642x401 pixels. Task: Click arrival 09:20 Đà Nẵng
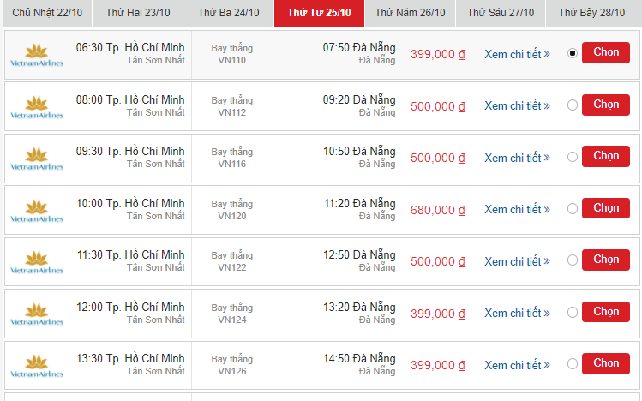(x=359, y=100)
